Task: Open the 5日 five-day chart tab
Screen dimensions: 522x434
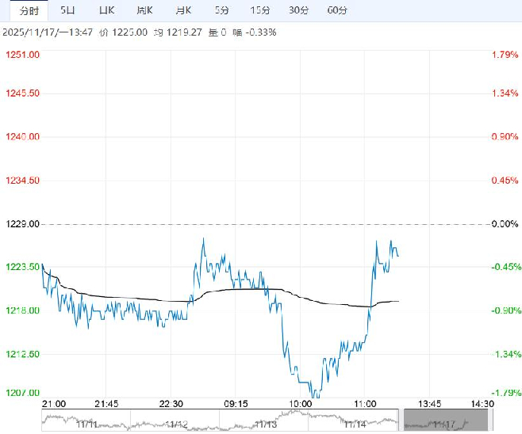Action: coord(68,10)
